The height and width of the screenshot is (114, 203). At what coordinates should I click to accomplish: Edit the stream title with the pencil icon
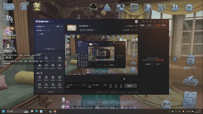90,26
